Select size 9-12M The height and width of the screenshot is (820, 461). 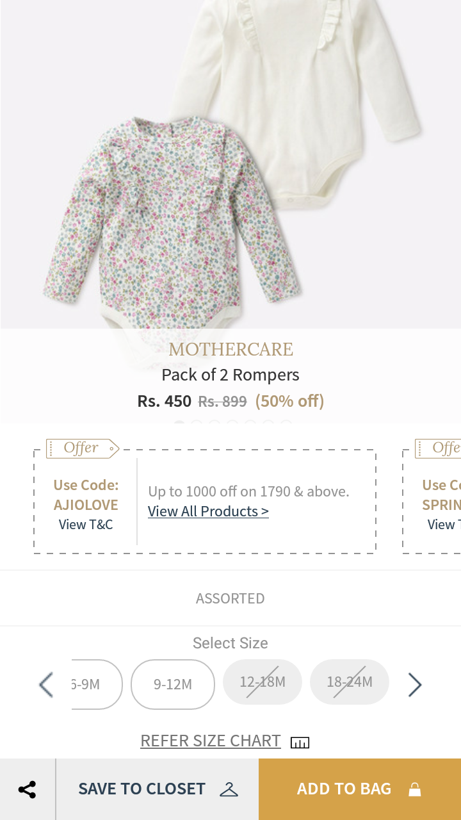click(x=173, y=684)
